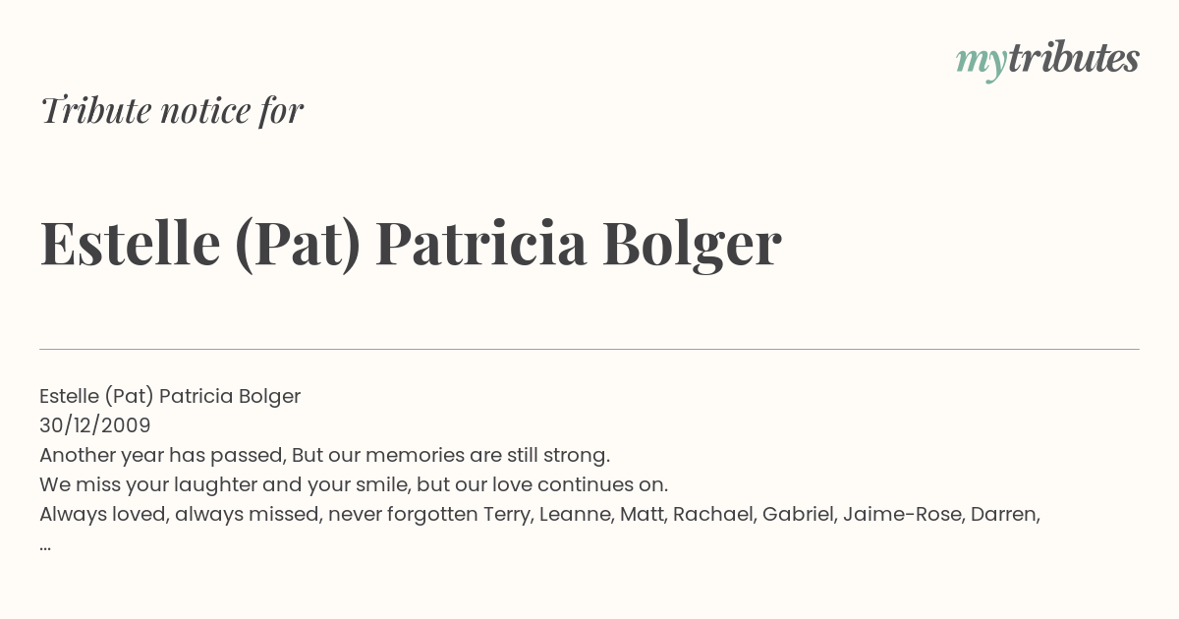Click the Estelle (Pat) Patricia Bolger title

411,243
